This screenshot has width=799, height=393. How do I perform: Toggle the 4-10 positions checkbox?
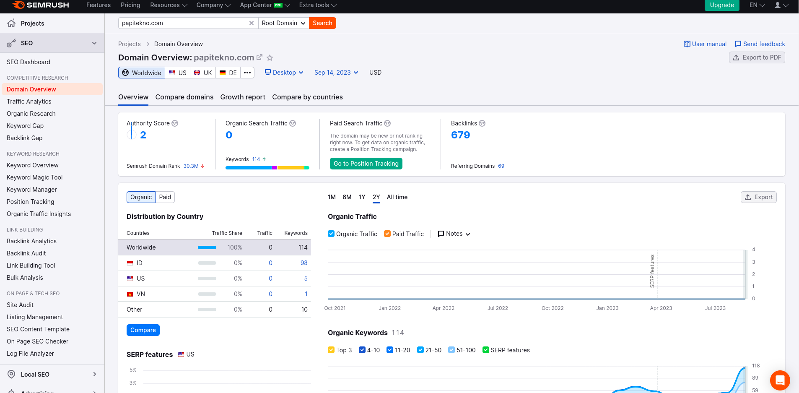tap(362, 350)
